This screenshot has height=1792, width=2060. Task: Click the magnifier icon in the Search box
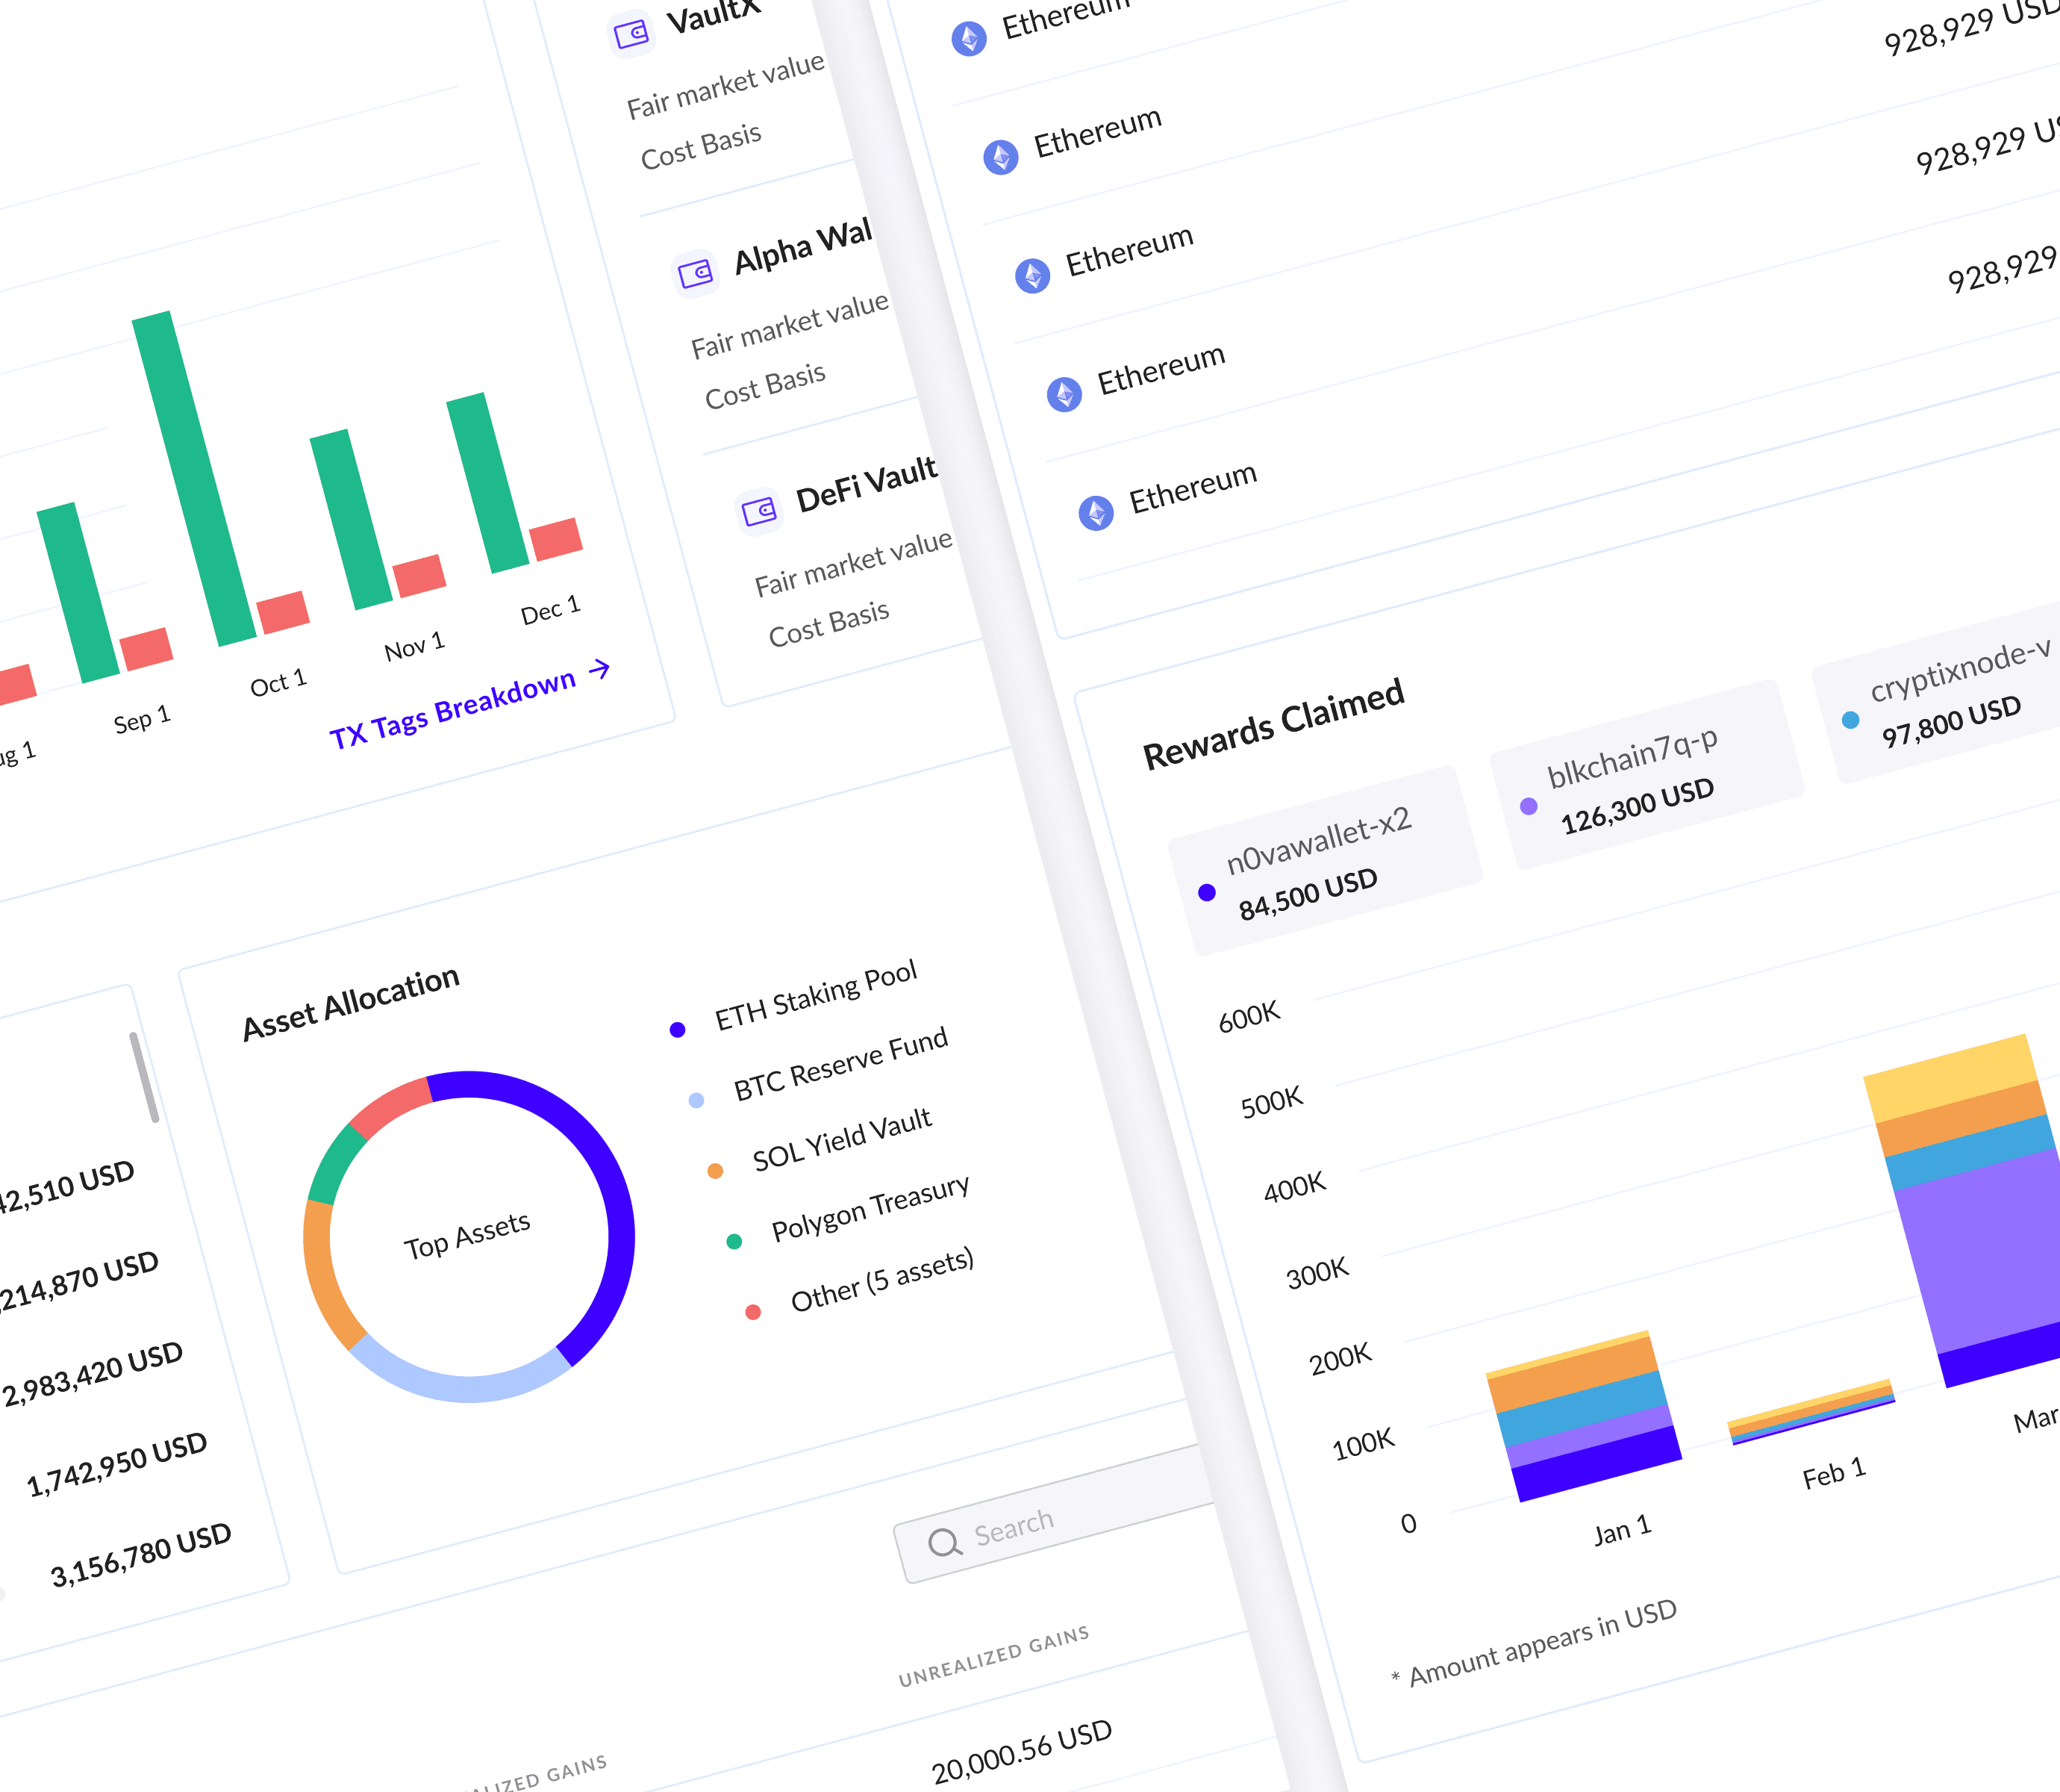click(945, 1542)
